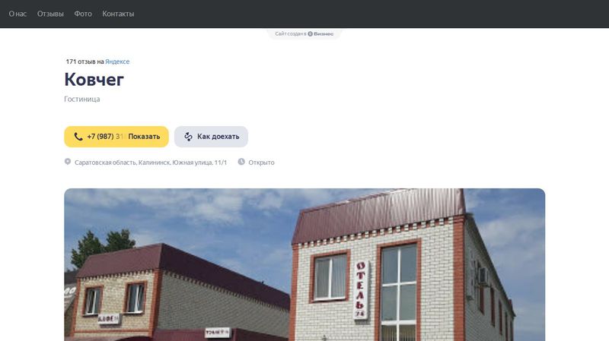The width and height of the screenshot is (609, 341).
Task: Click the Гостиница category label
Action: pyautogui.click(x=82, y=99)
